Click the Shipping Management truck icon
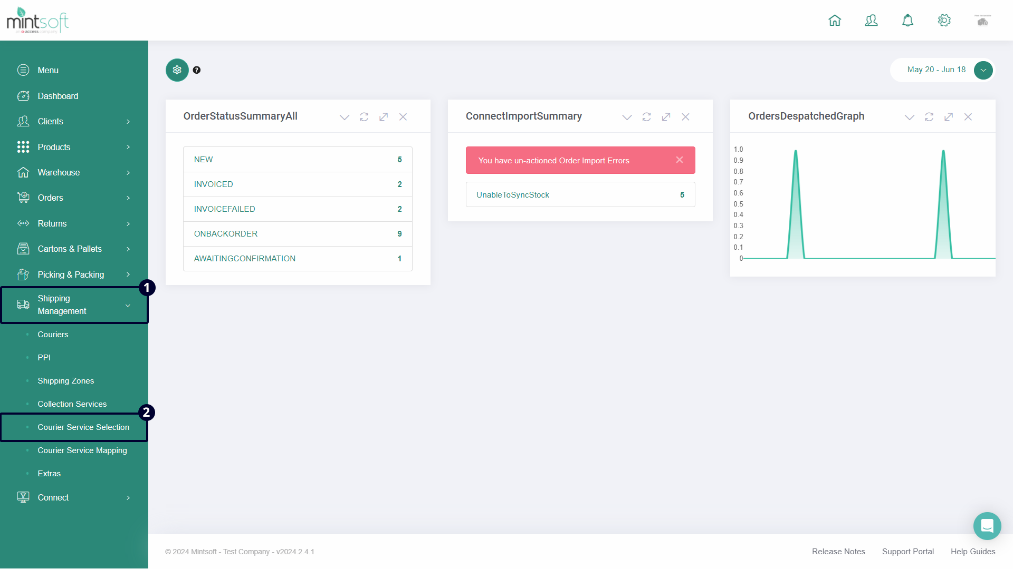This screenshot has height=569, width=1013. click(23, 305)
